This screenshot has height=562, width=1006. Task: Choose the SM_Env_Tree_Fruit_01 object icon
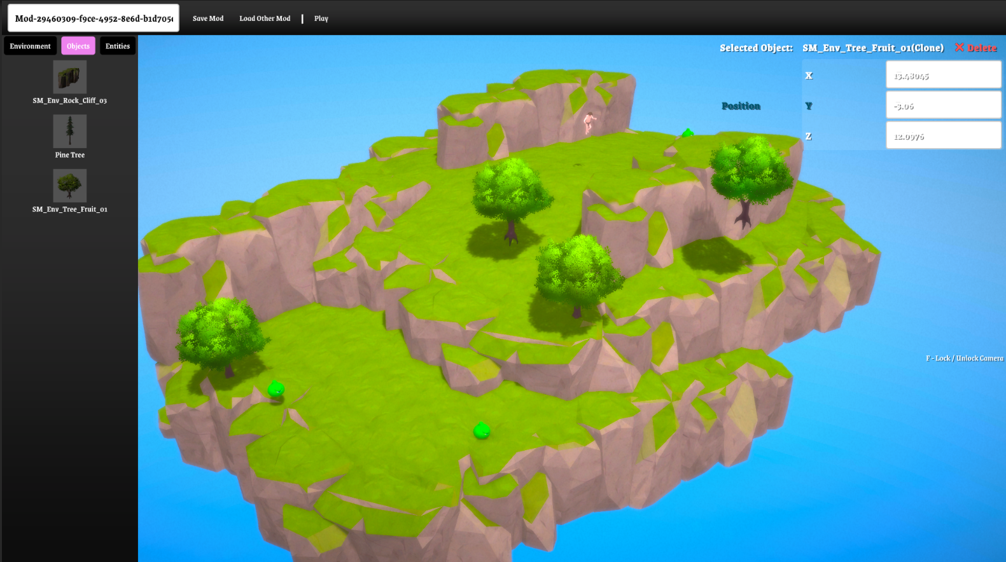[70, 185]
